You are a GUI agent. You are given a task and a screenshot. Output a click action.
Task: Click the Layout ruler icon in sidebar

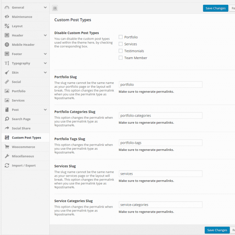7,26
